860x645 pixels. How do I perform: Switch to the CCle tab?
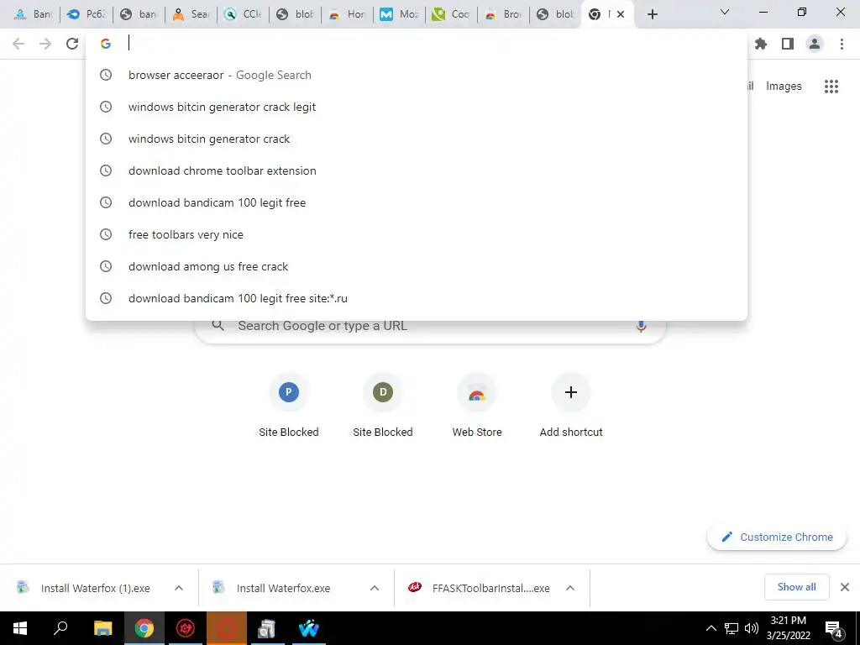[243, 14]
